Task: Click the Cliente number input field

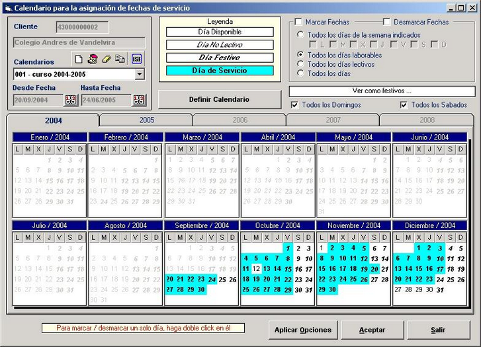Action: 82,27
